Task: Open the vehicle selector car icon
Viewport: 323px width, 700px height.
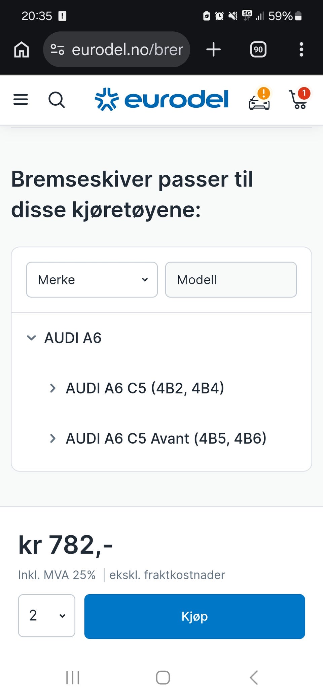Action: click(x=259, y=100)
